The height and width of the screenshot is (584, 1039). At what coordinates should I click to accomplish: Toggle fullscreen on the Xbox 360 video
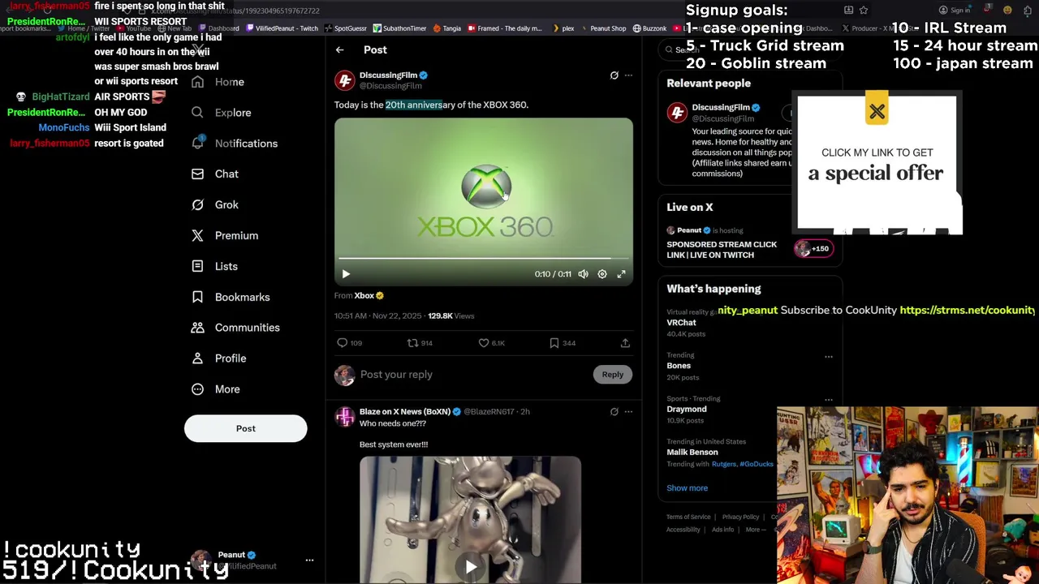[622, 274]
